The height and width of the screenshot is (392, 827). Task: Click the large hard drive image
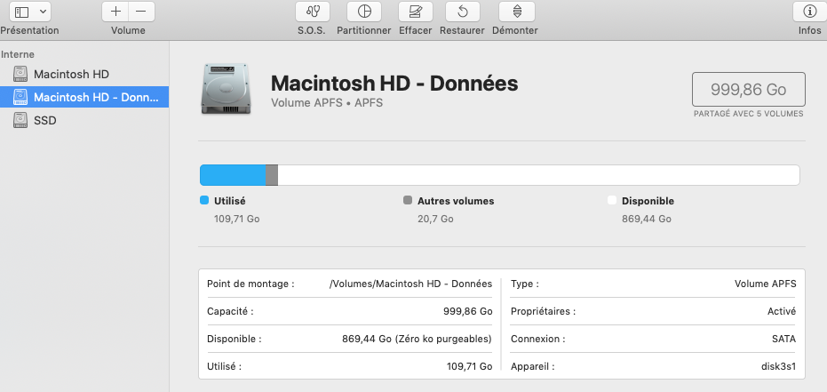coord(226,89)
